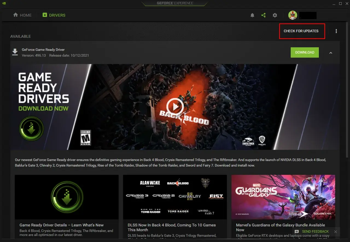
Task: Open settings gear icon
Action: (275, 15)
